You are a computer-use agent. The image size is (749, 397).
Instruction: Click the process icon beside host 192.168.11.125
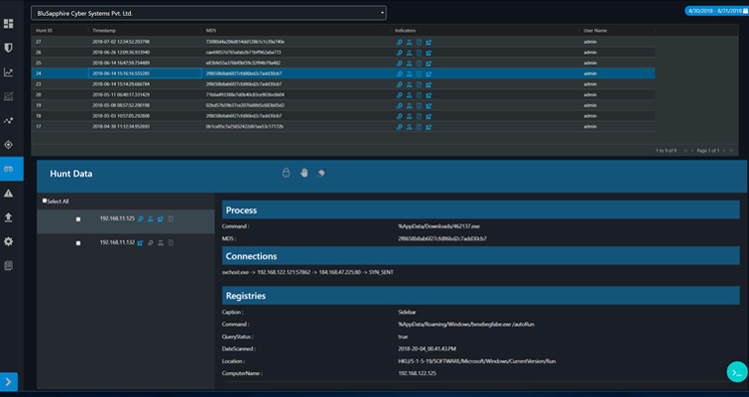141,218
